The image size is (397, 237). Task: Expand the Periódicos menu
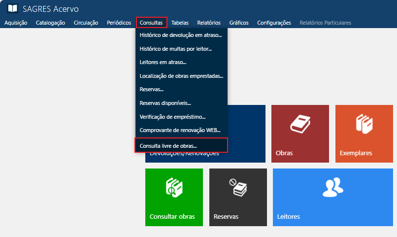pos(119,23)
